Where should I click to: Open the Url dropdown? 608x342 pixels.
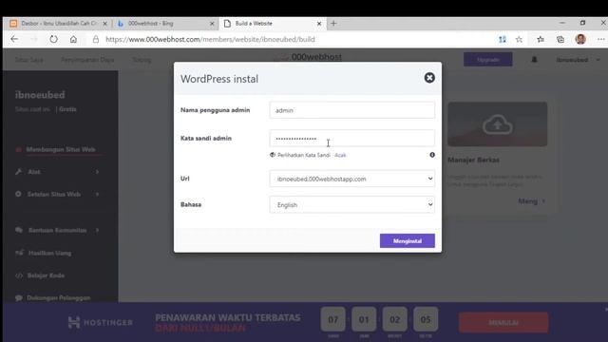352,179
